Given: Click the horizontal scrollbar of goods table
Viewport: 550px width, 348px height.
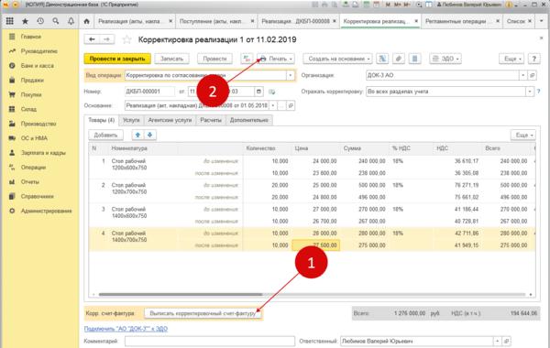Looking at the screenshot, I should (x=181, y=294).
